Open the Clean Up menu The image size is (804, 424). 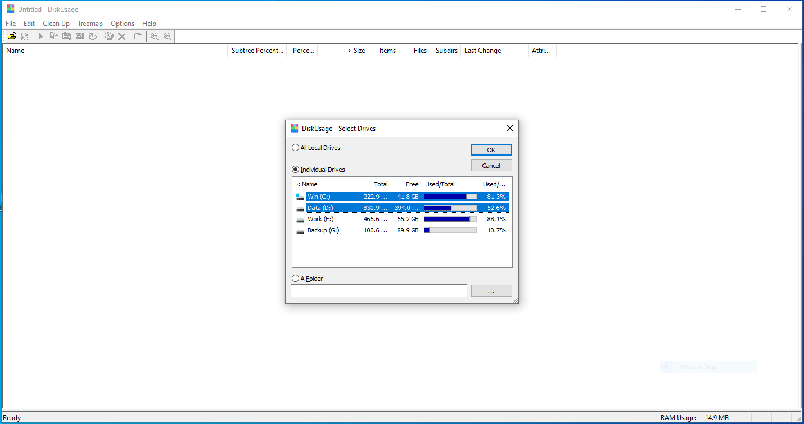pos(56,24)
